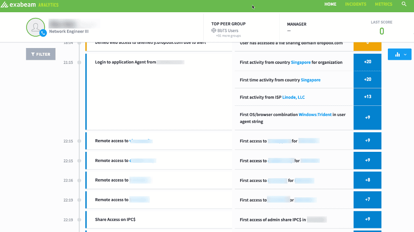
Task: Click the 22:19 Share Access timeline dot
Action: (79, 220)
